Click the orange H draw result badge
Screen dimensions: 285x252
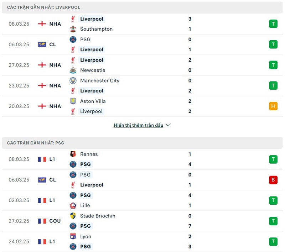(273, 106)
